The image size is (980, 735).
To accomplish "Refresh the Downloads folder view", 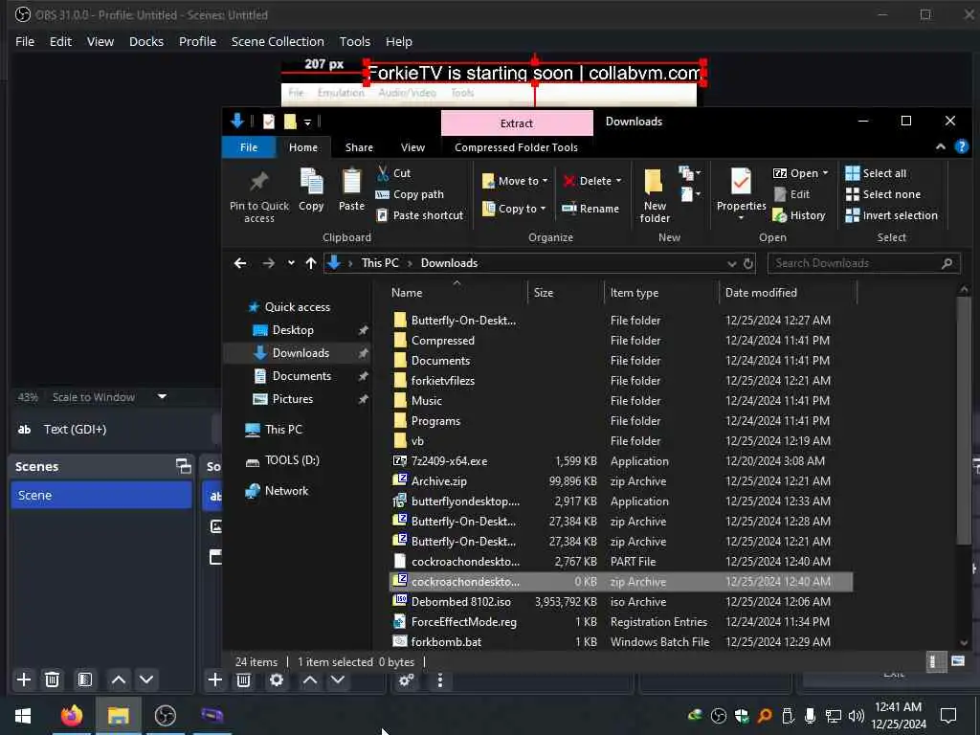I will click(x=748, y=264).
